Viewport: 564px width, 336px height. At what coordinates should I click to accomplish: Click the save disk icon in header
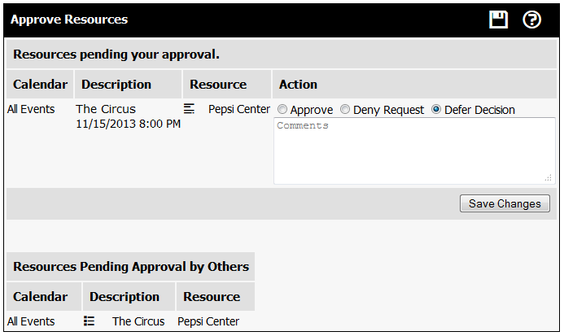498,20
